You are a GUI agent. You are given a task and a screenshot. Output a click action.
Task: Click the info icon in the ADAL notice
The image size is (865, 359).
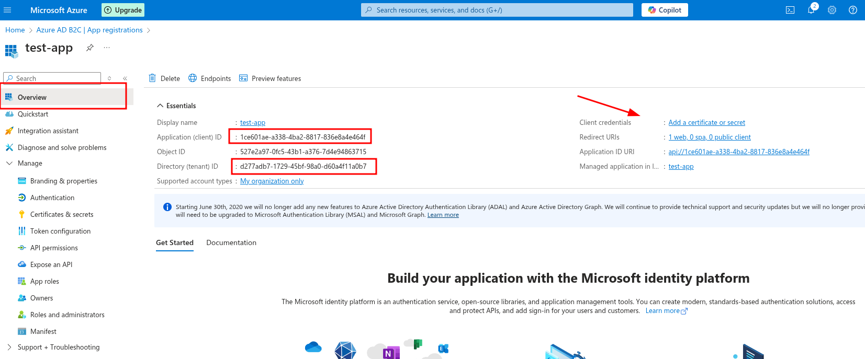167,207
